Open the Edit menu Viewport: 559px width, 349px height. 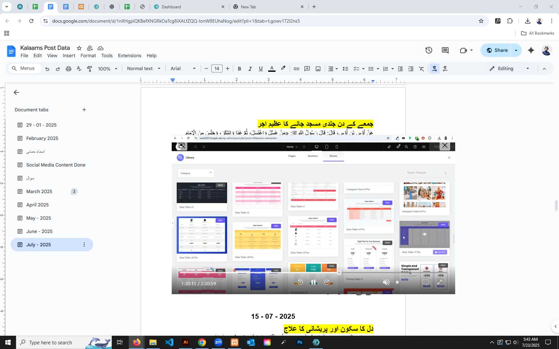pyautogui.click(x=38, y=56)
